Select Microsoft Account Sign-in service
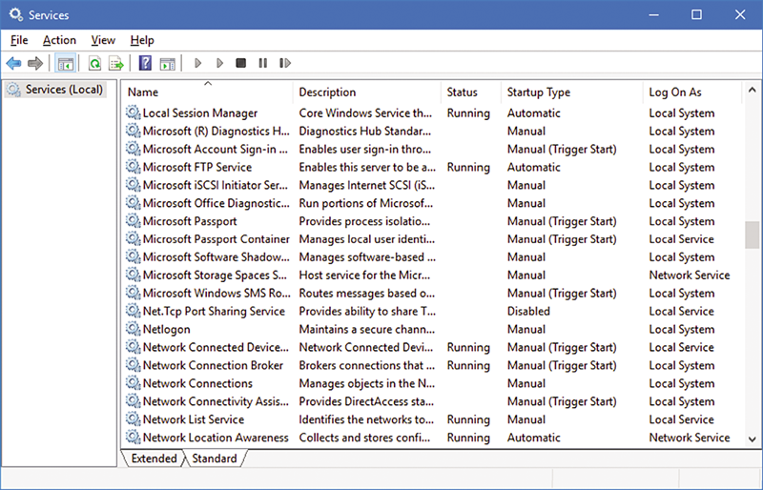Image resolution: width=763 pixels, height=490 pixels. click(216, 149)
